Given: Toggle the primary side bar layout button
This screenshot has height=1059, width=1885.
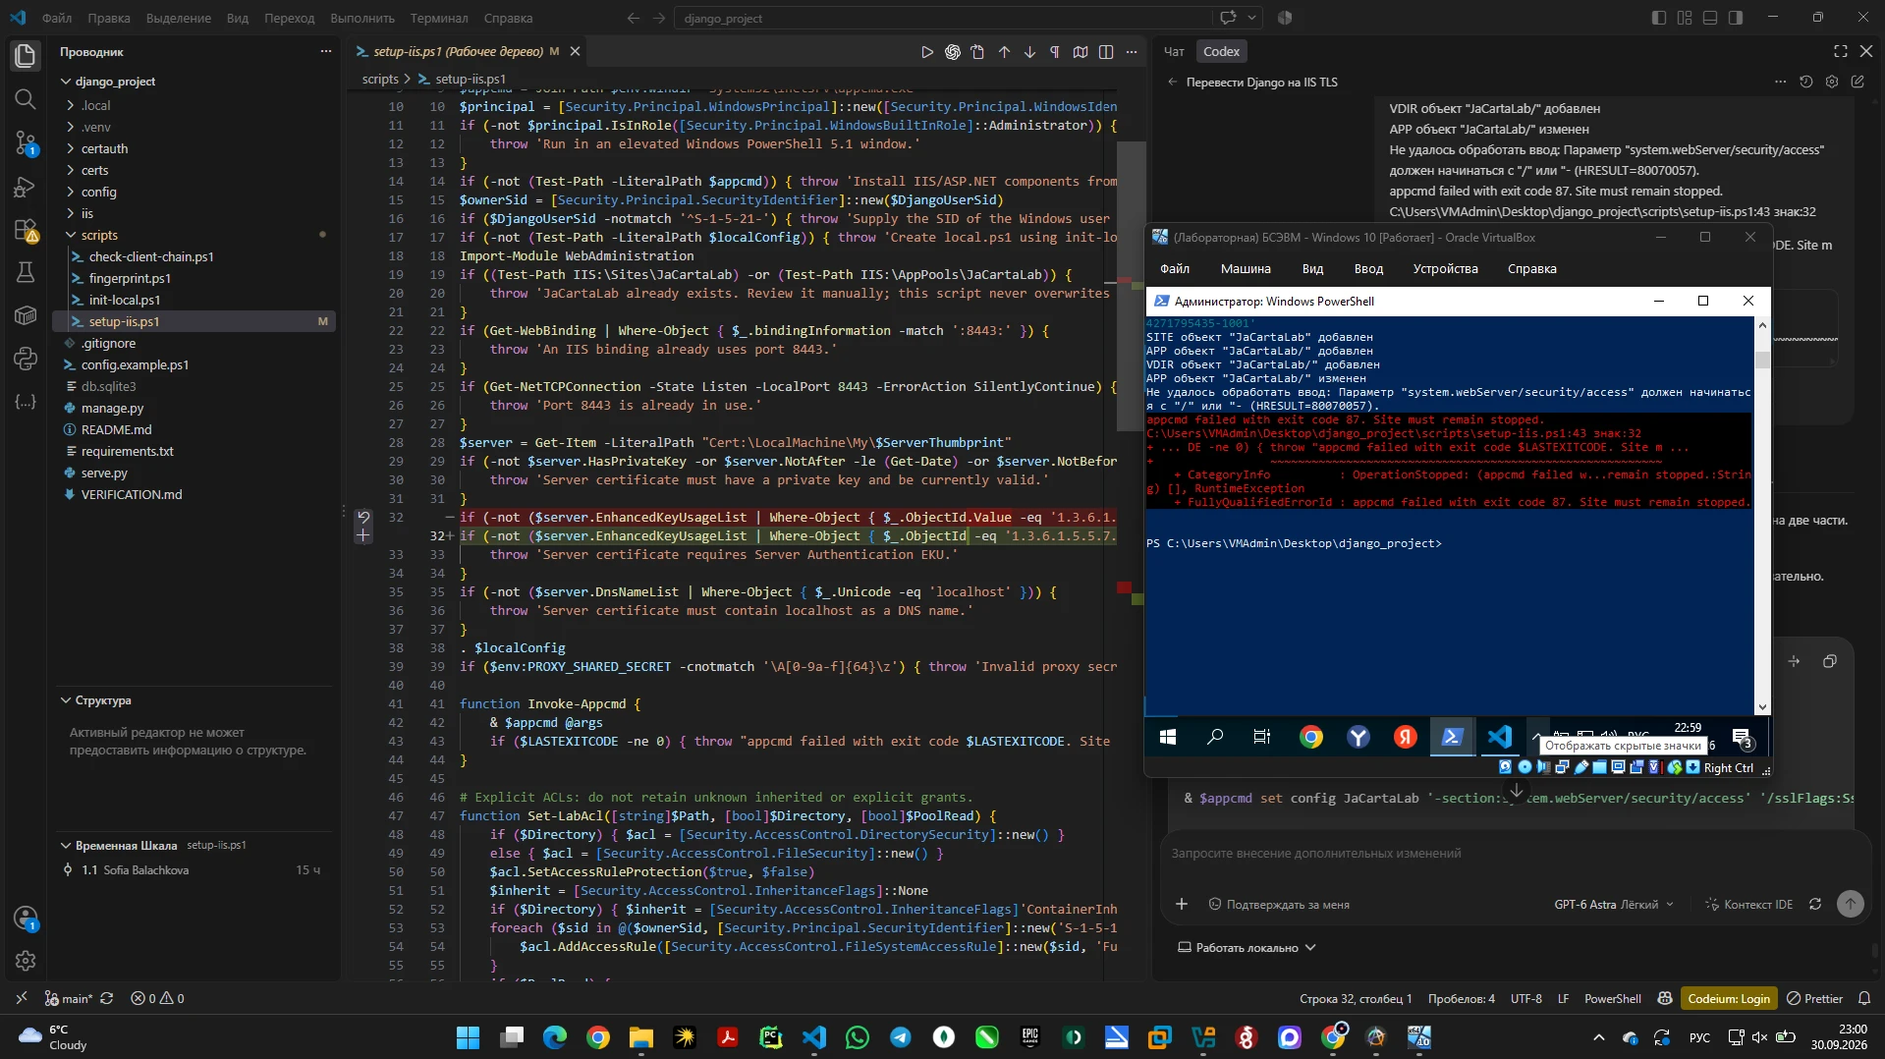Looking at the screenshot, I should coord(1659,18).
